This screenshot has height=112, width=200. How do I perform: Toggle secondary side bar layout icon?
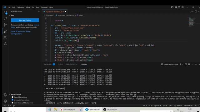tap(179, 7)
